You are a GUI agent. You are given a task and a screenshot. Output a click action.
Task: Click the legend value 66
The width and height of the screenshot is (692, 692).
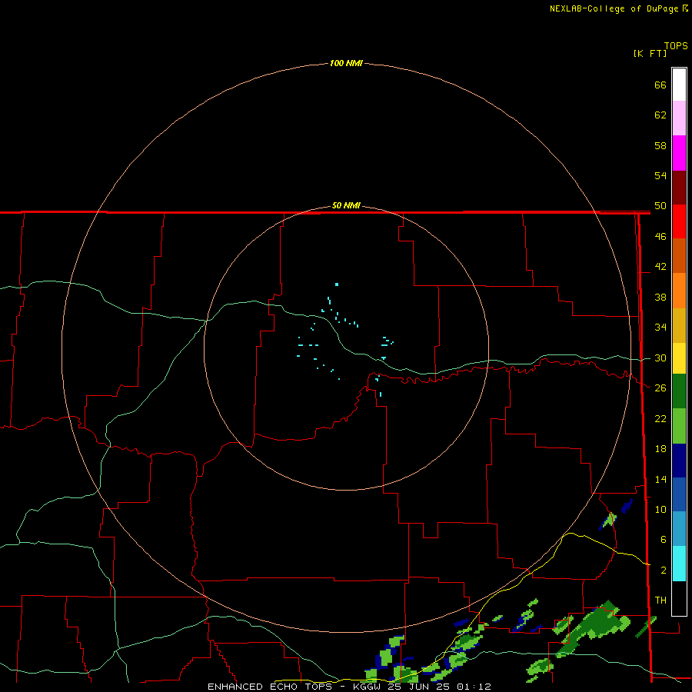click(660, 85)
